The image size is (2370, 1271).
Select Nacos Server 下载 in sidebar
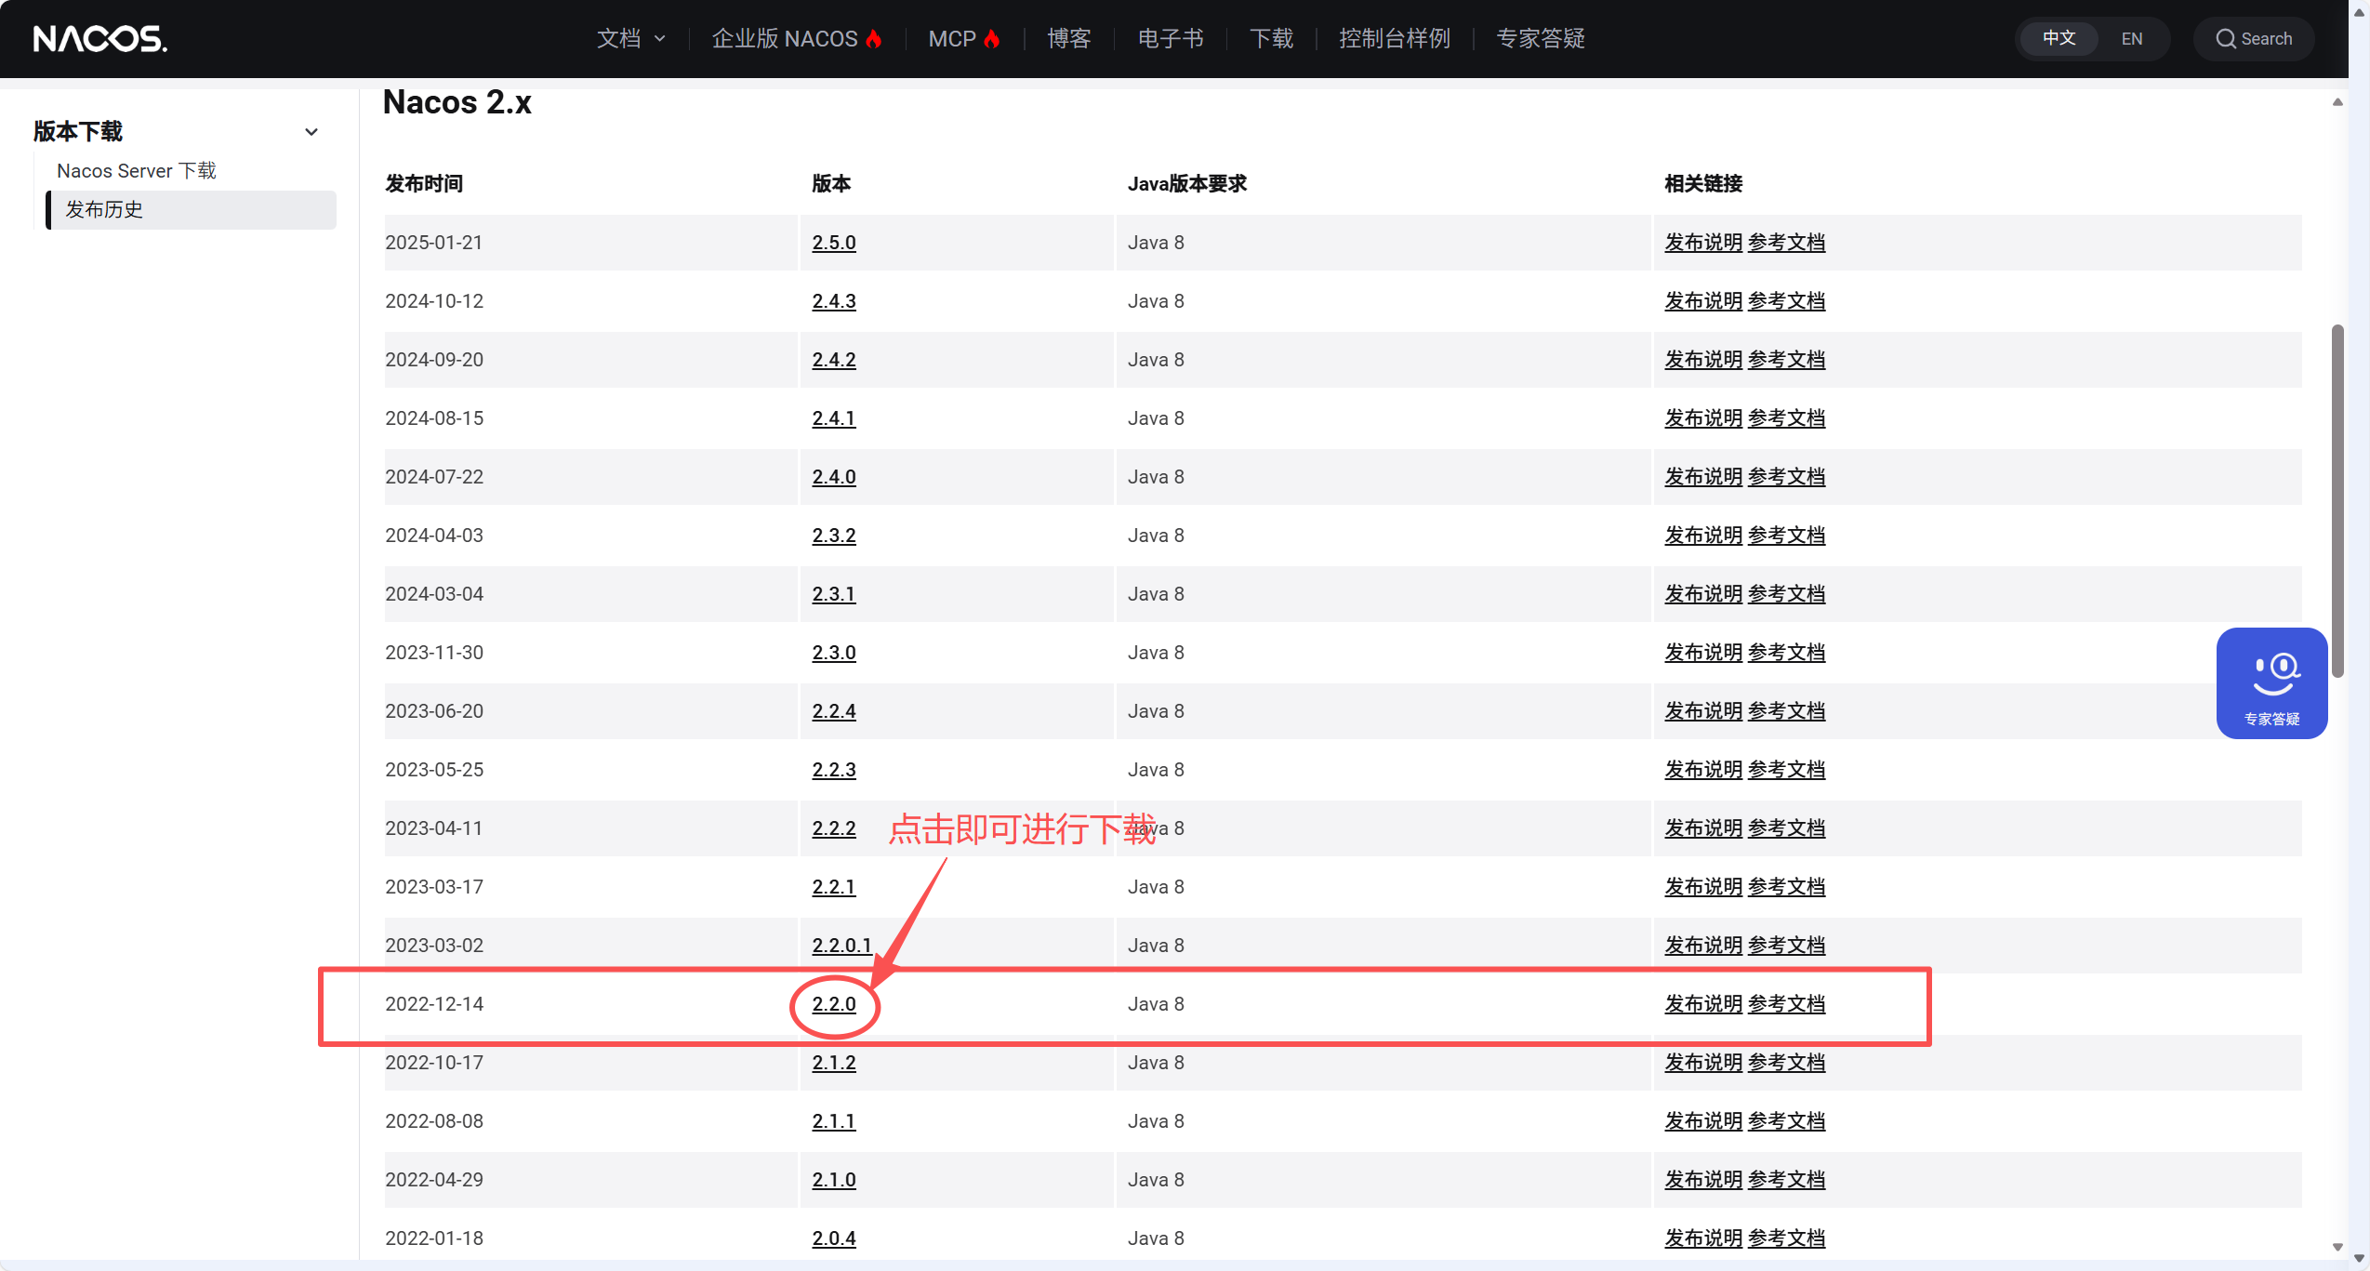click(137, 171)
